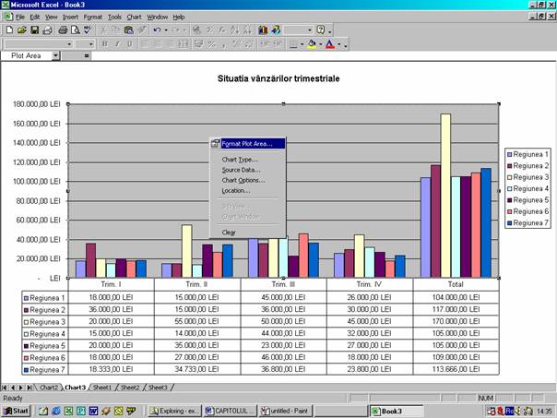Click the New workbook icon
This screenshot has height=418, width=557.
click(x=9, y=30)
